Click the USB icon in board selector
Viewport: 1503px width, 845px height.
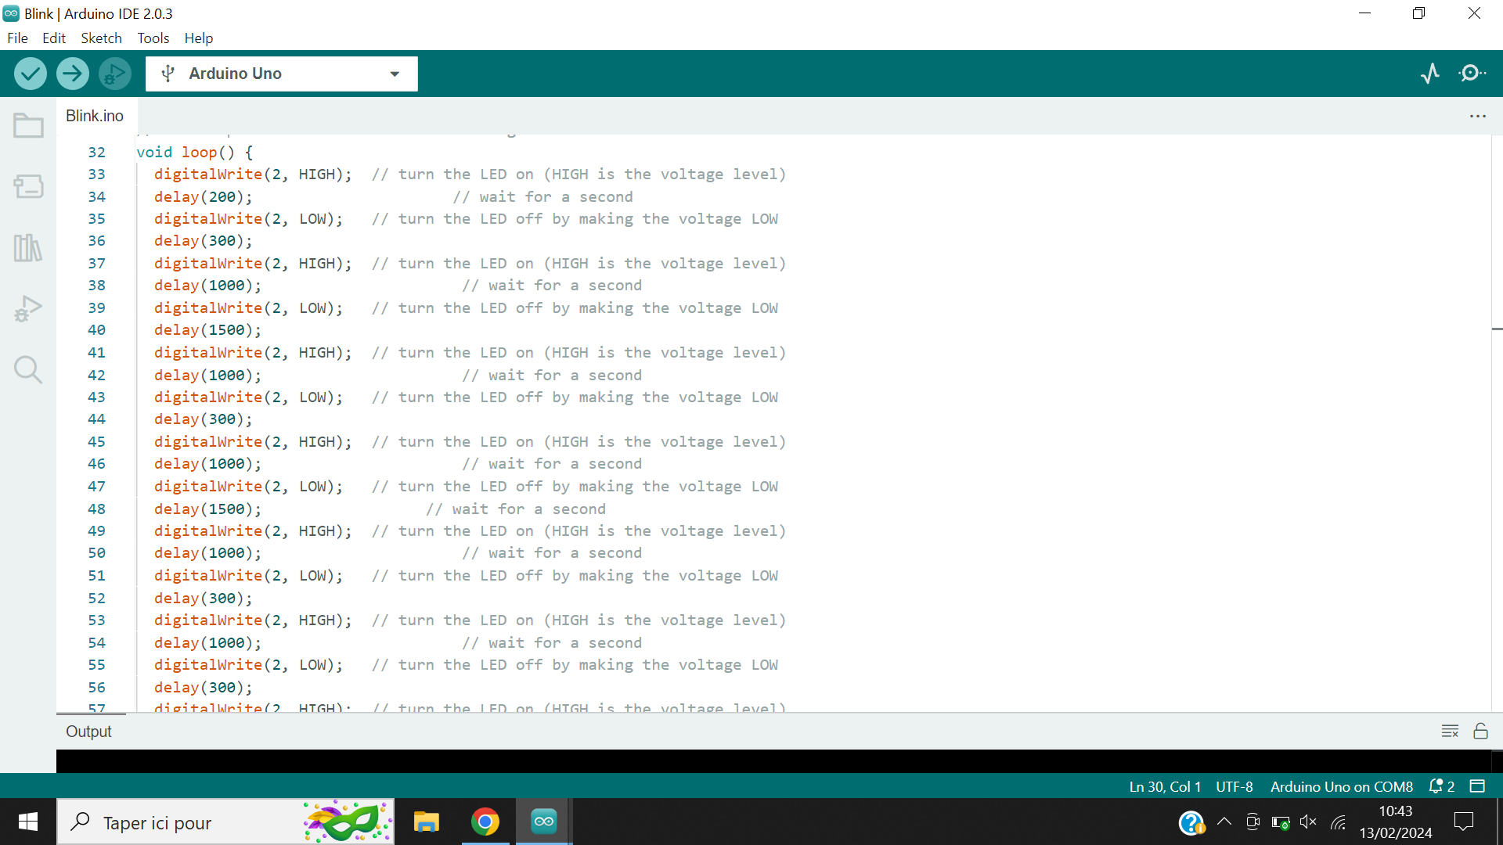click(168, 74)
